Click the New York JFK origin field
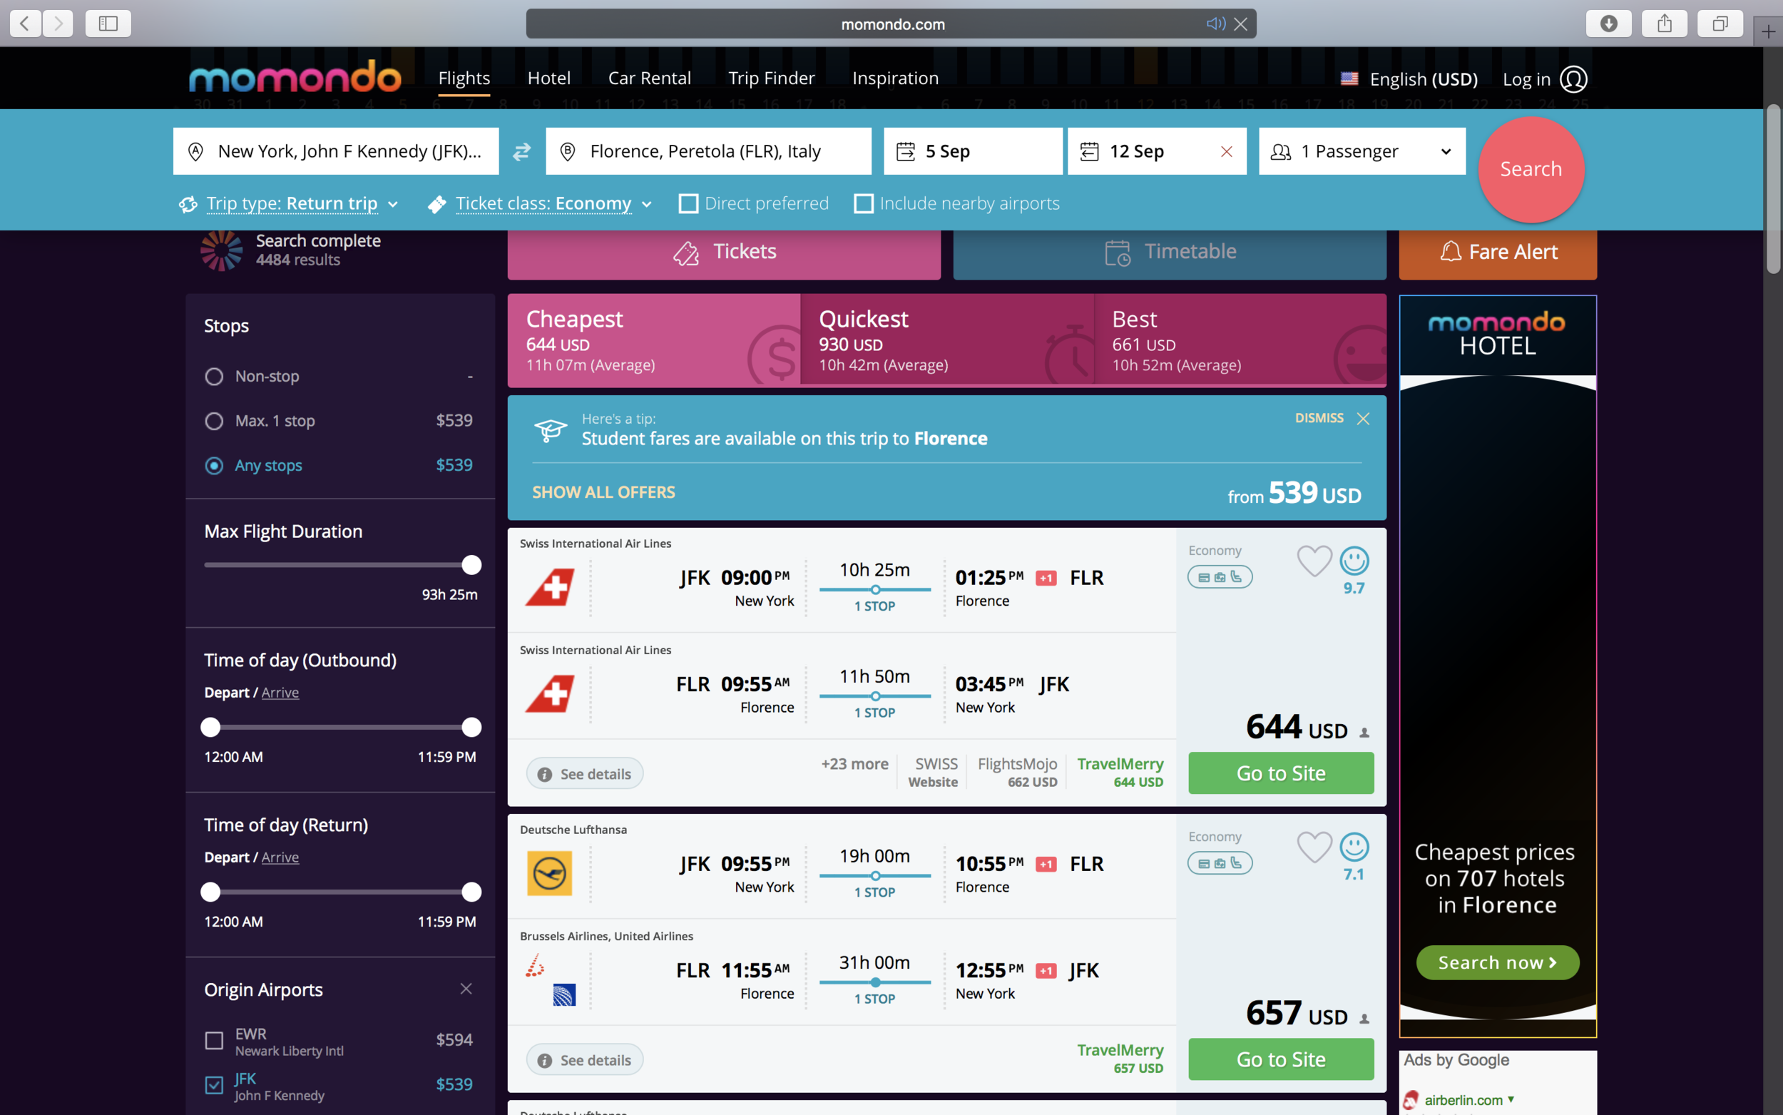 click(x=336, y=151)
